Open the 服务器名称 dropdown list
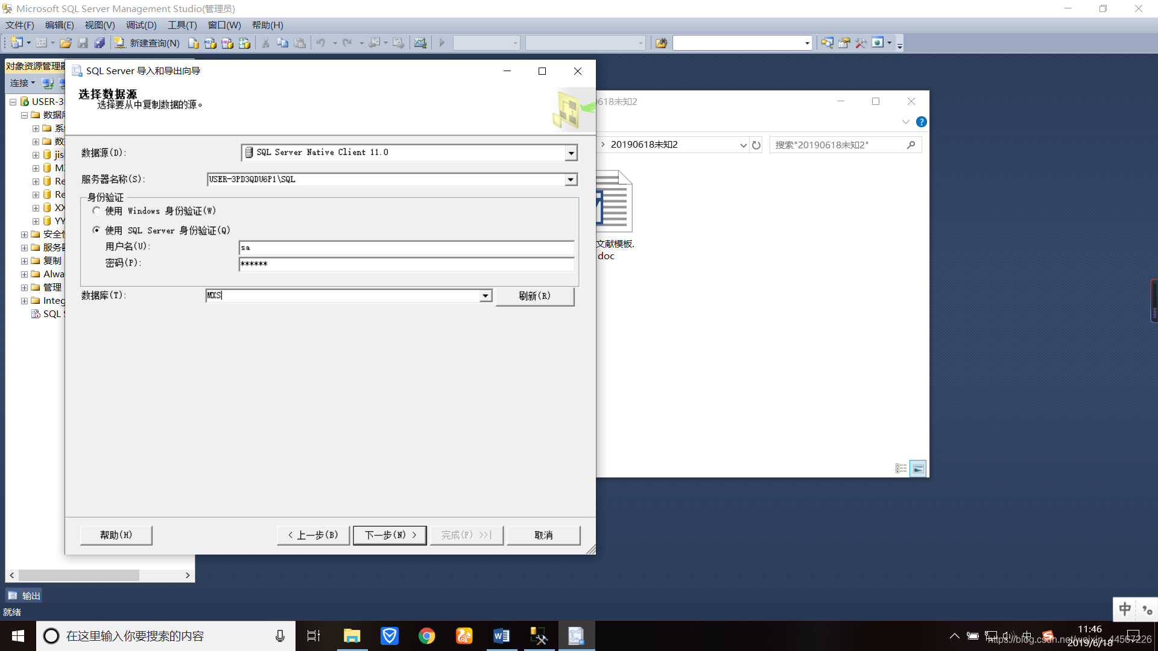The height and width of the screenshot is (651, 1158). tap(570, 180)
